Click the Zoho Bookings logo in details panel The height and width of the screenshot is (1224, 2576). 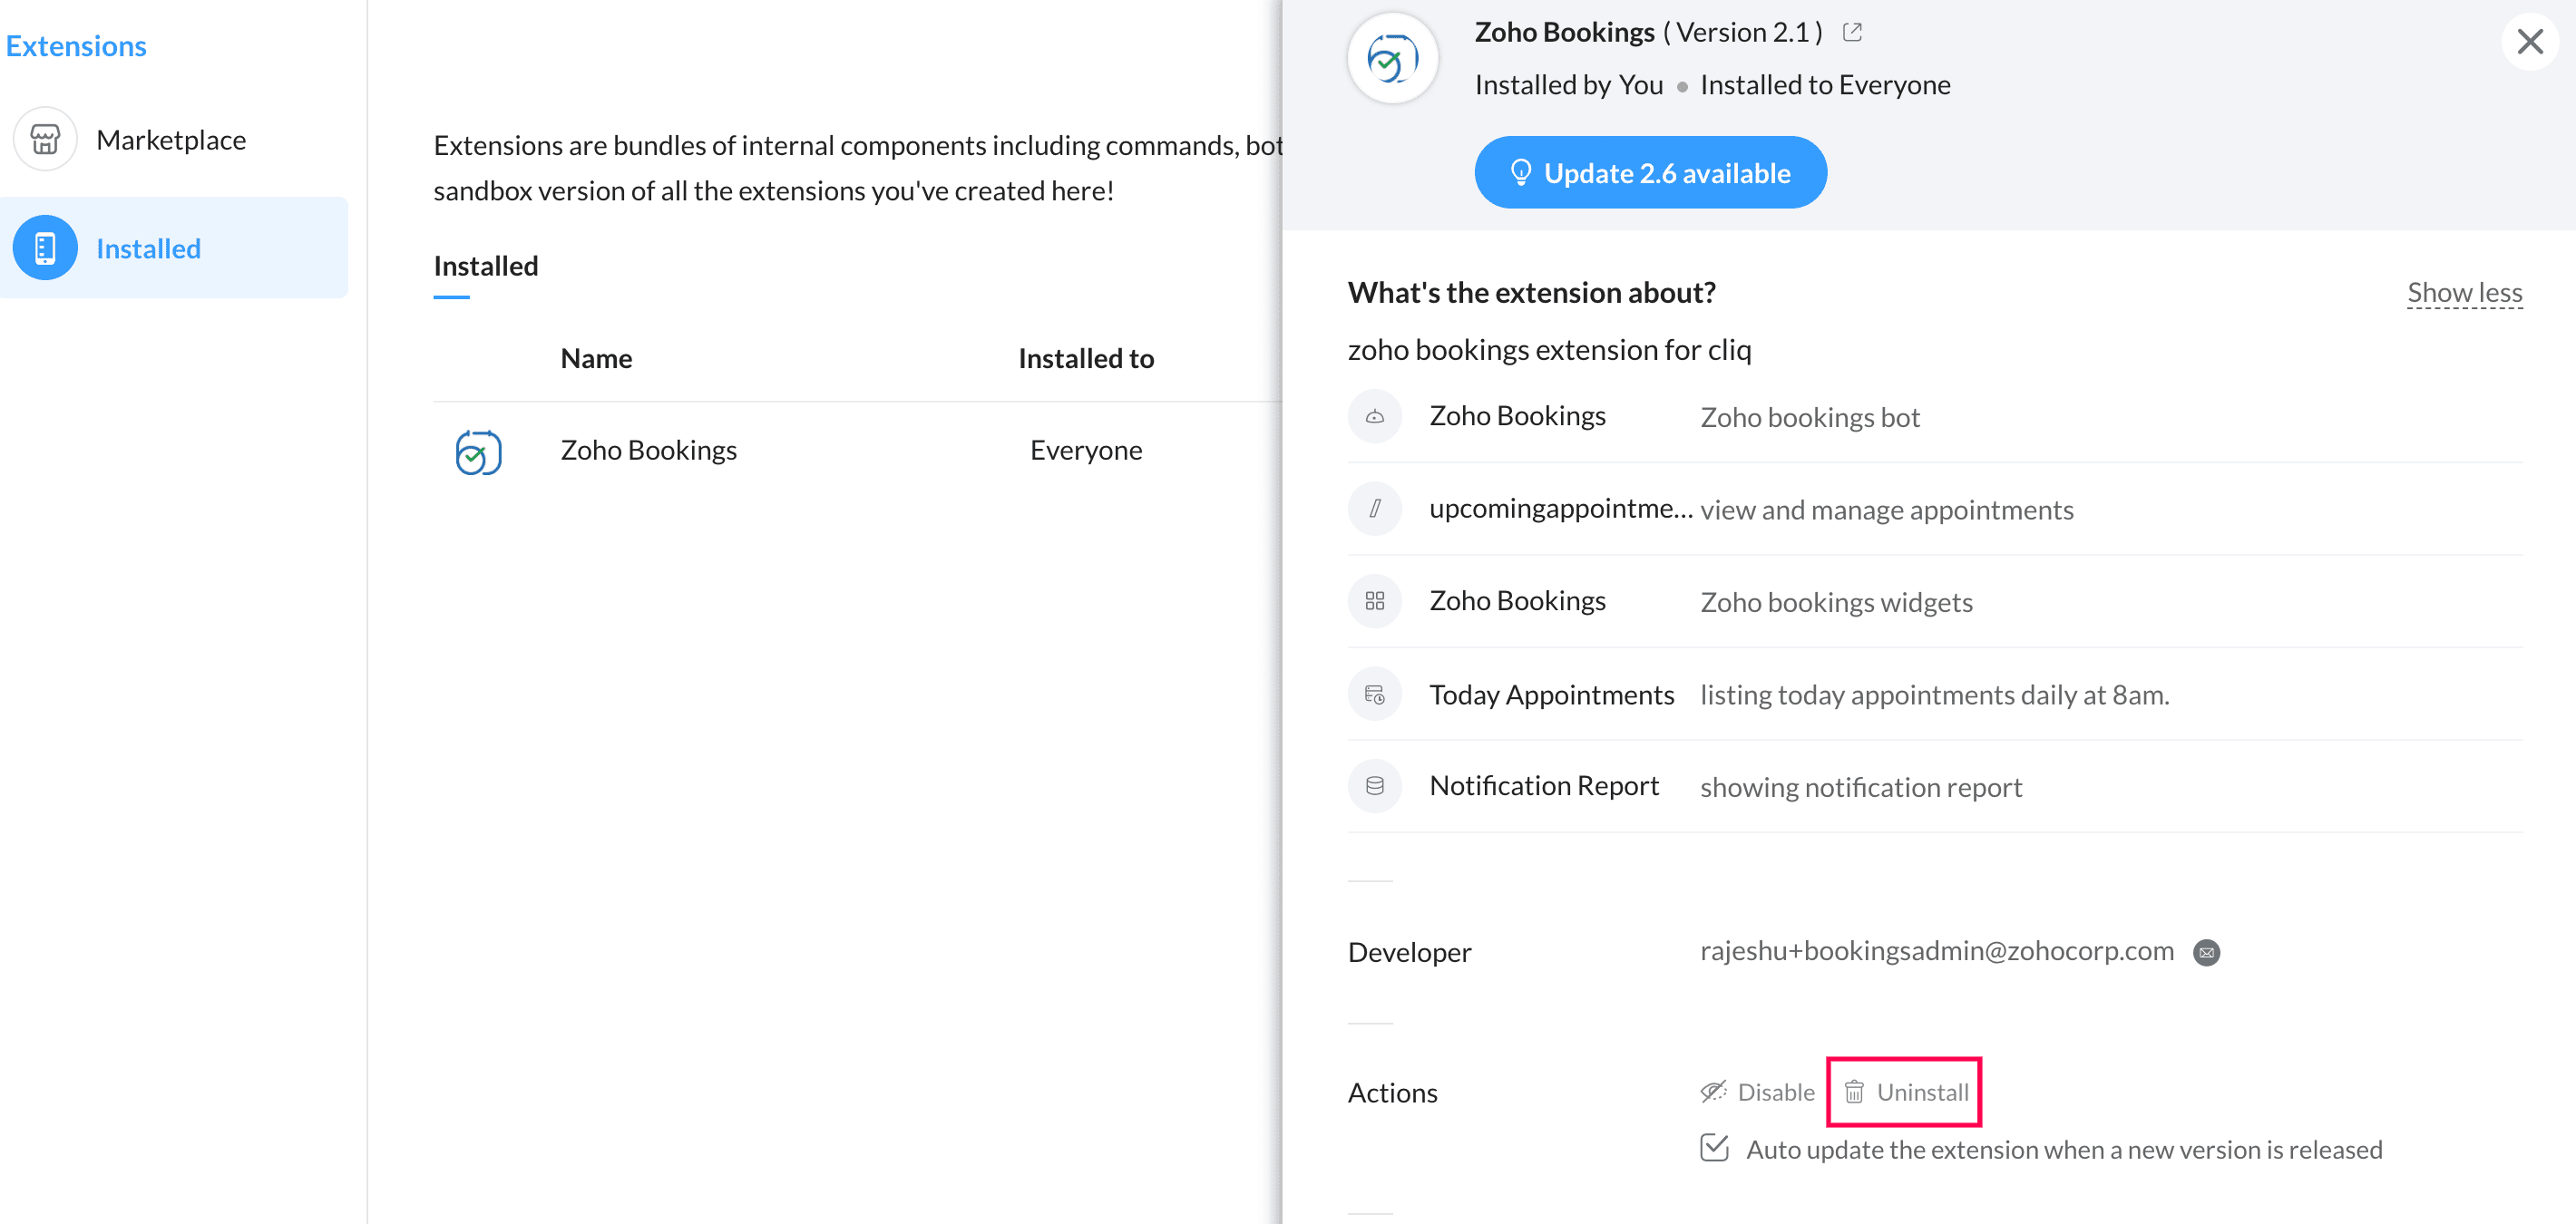pyautogui.click(x=1393, y=59)
